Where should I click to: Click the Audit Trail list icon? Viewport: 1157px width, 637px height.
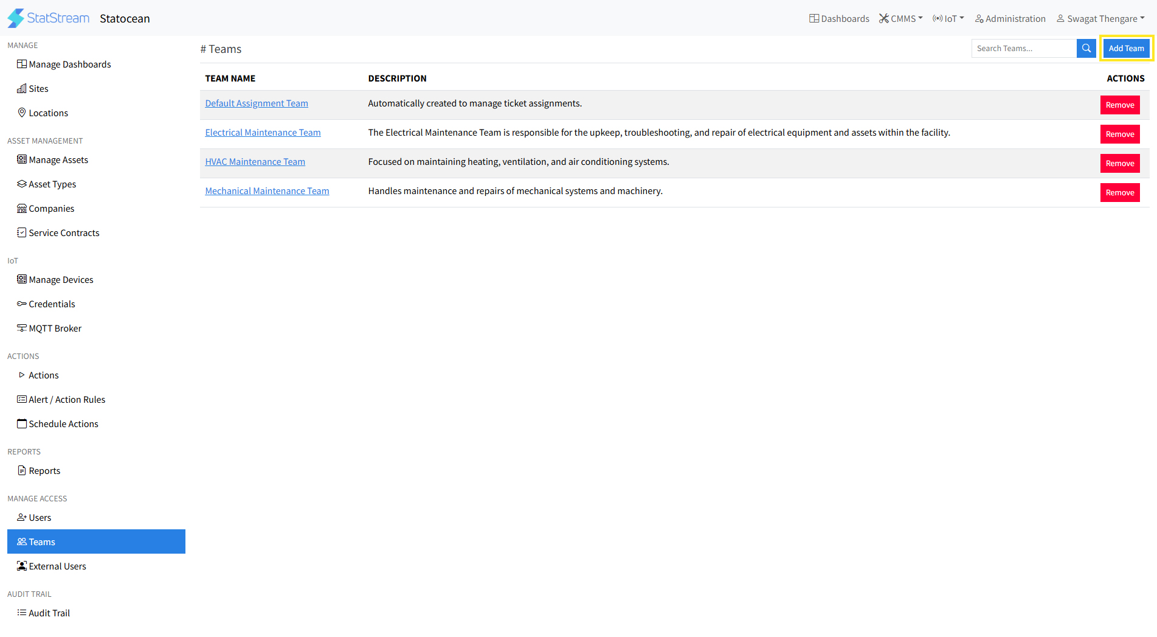pos(22,613)
